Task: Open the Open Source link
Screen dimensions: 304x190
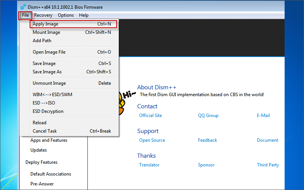Action: pyautogui.click(x=152, y=140)
